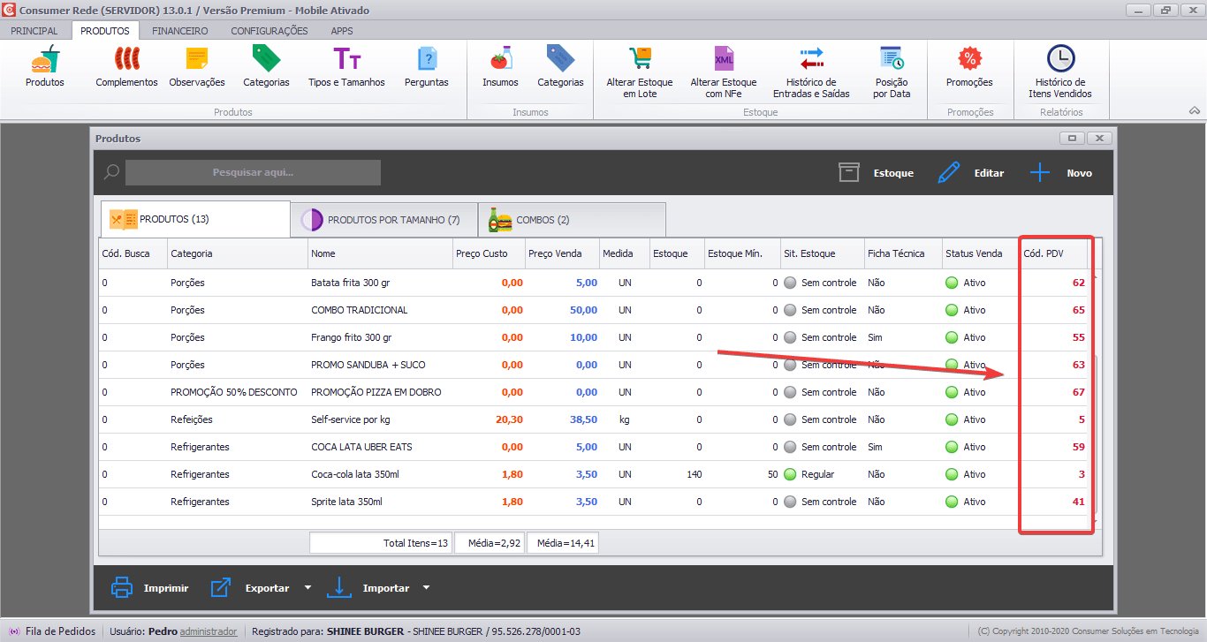
Task: Select the PROMO SANDUBA + SUCO row
Action: [593, 365]
